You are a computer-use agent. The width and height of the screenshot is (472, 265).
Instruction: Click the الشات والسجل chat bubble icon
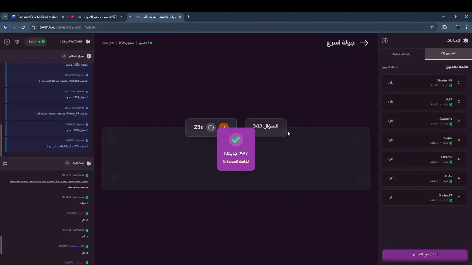click(x=88, y=42)
